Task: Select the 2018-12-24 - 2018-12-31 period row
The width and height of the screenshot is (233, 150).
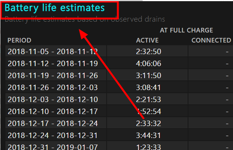Action: point(119,135)
